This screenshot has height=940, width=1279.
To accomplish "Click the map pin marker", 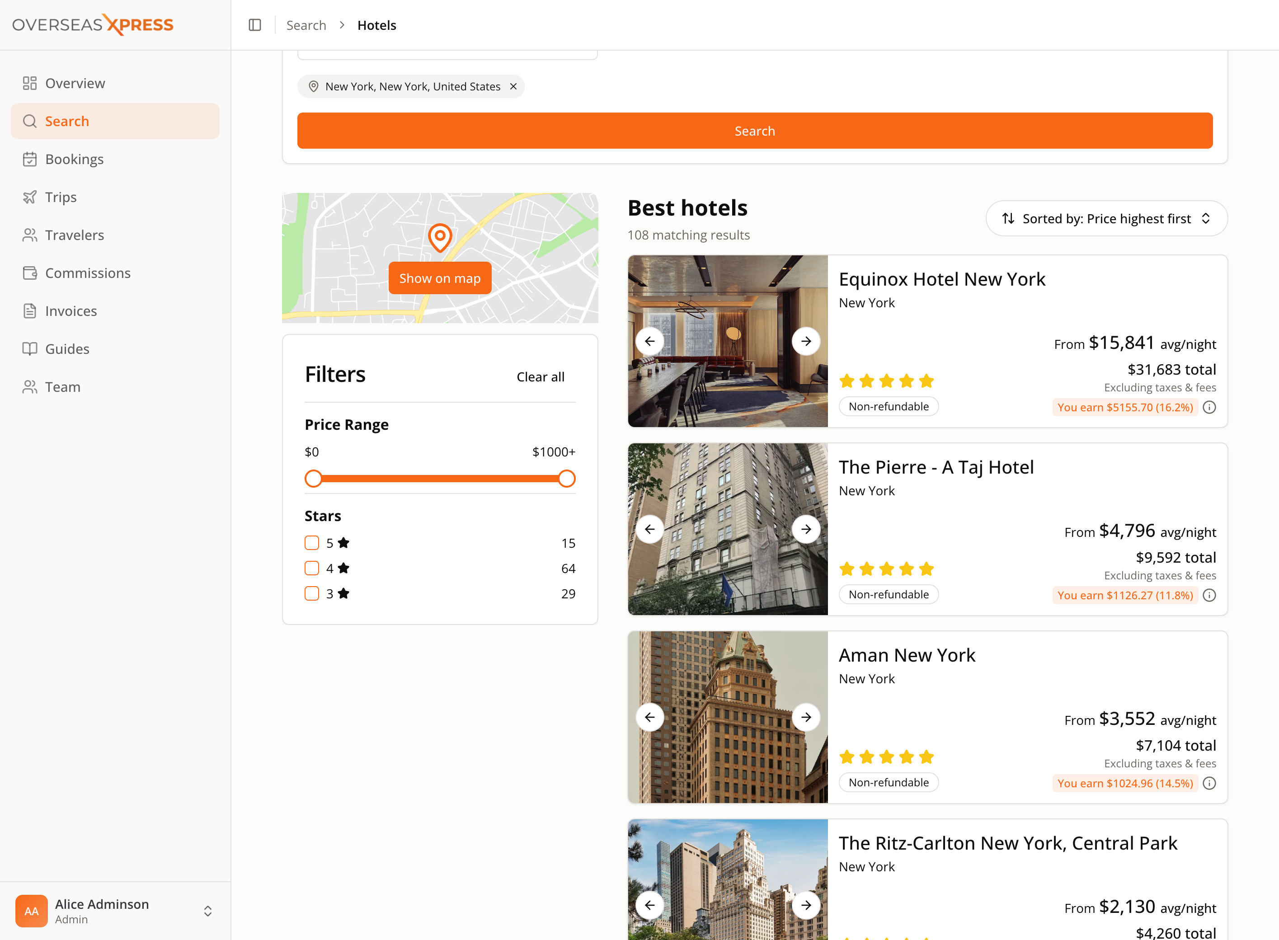I will click(440, 237).
